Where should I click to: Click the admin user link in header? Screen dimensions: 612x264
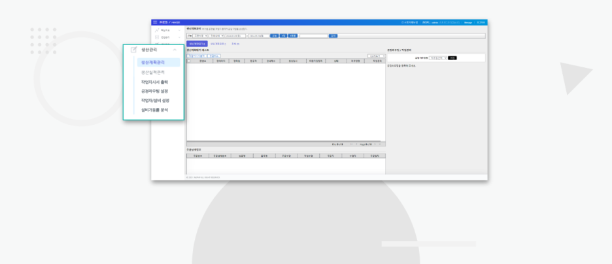tap(435, 23)
